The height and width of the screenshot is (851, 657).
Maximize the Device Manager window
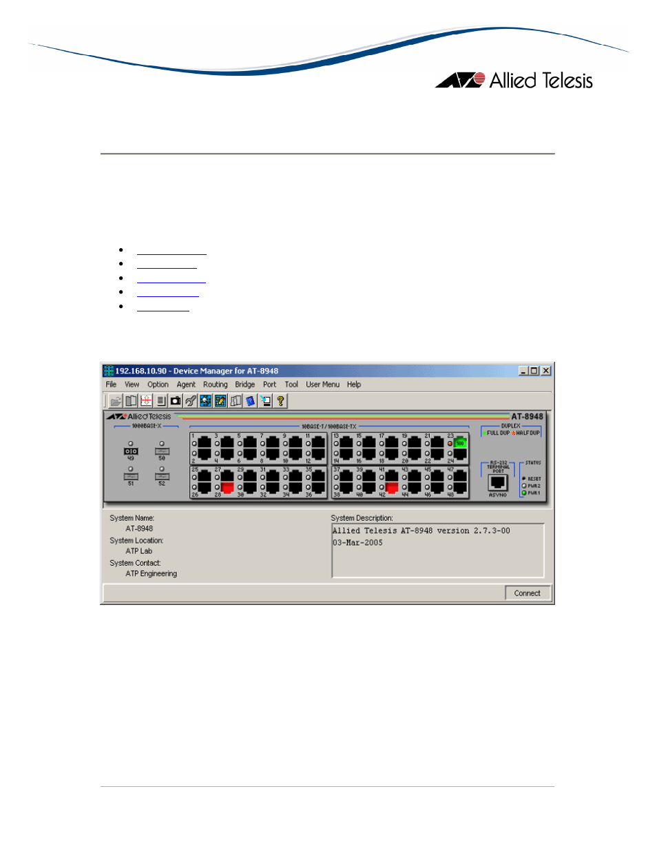pos(534,371)
